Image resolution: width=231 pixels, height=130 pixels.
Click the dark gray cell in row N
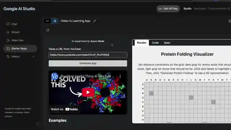(x=151, y=93)
